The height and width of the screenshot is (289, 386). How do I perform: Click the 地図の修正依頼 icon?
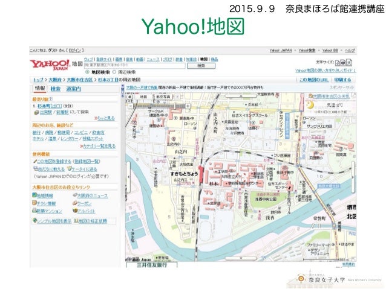(x=76, y=221)
